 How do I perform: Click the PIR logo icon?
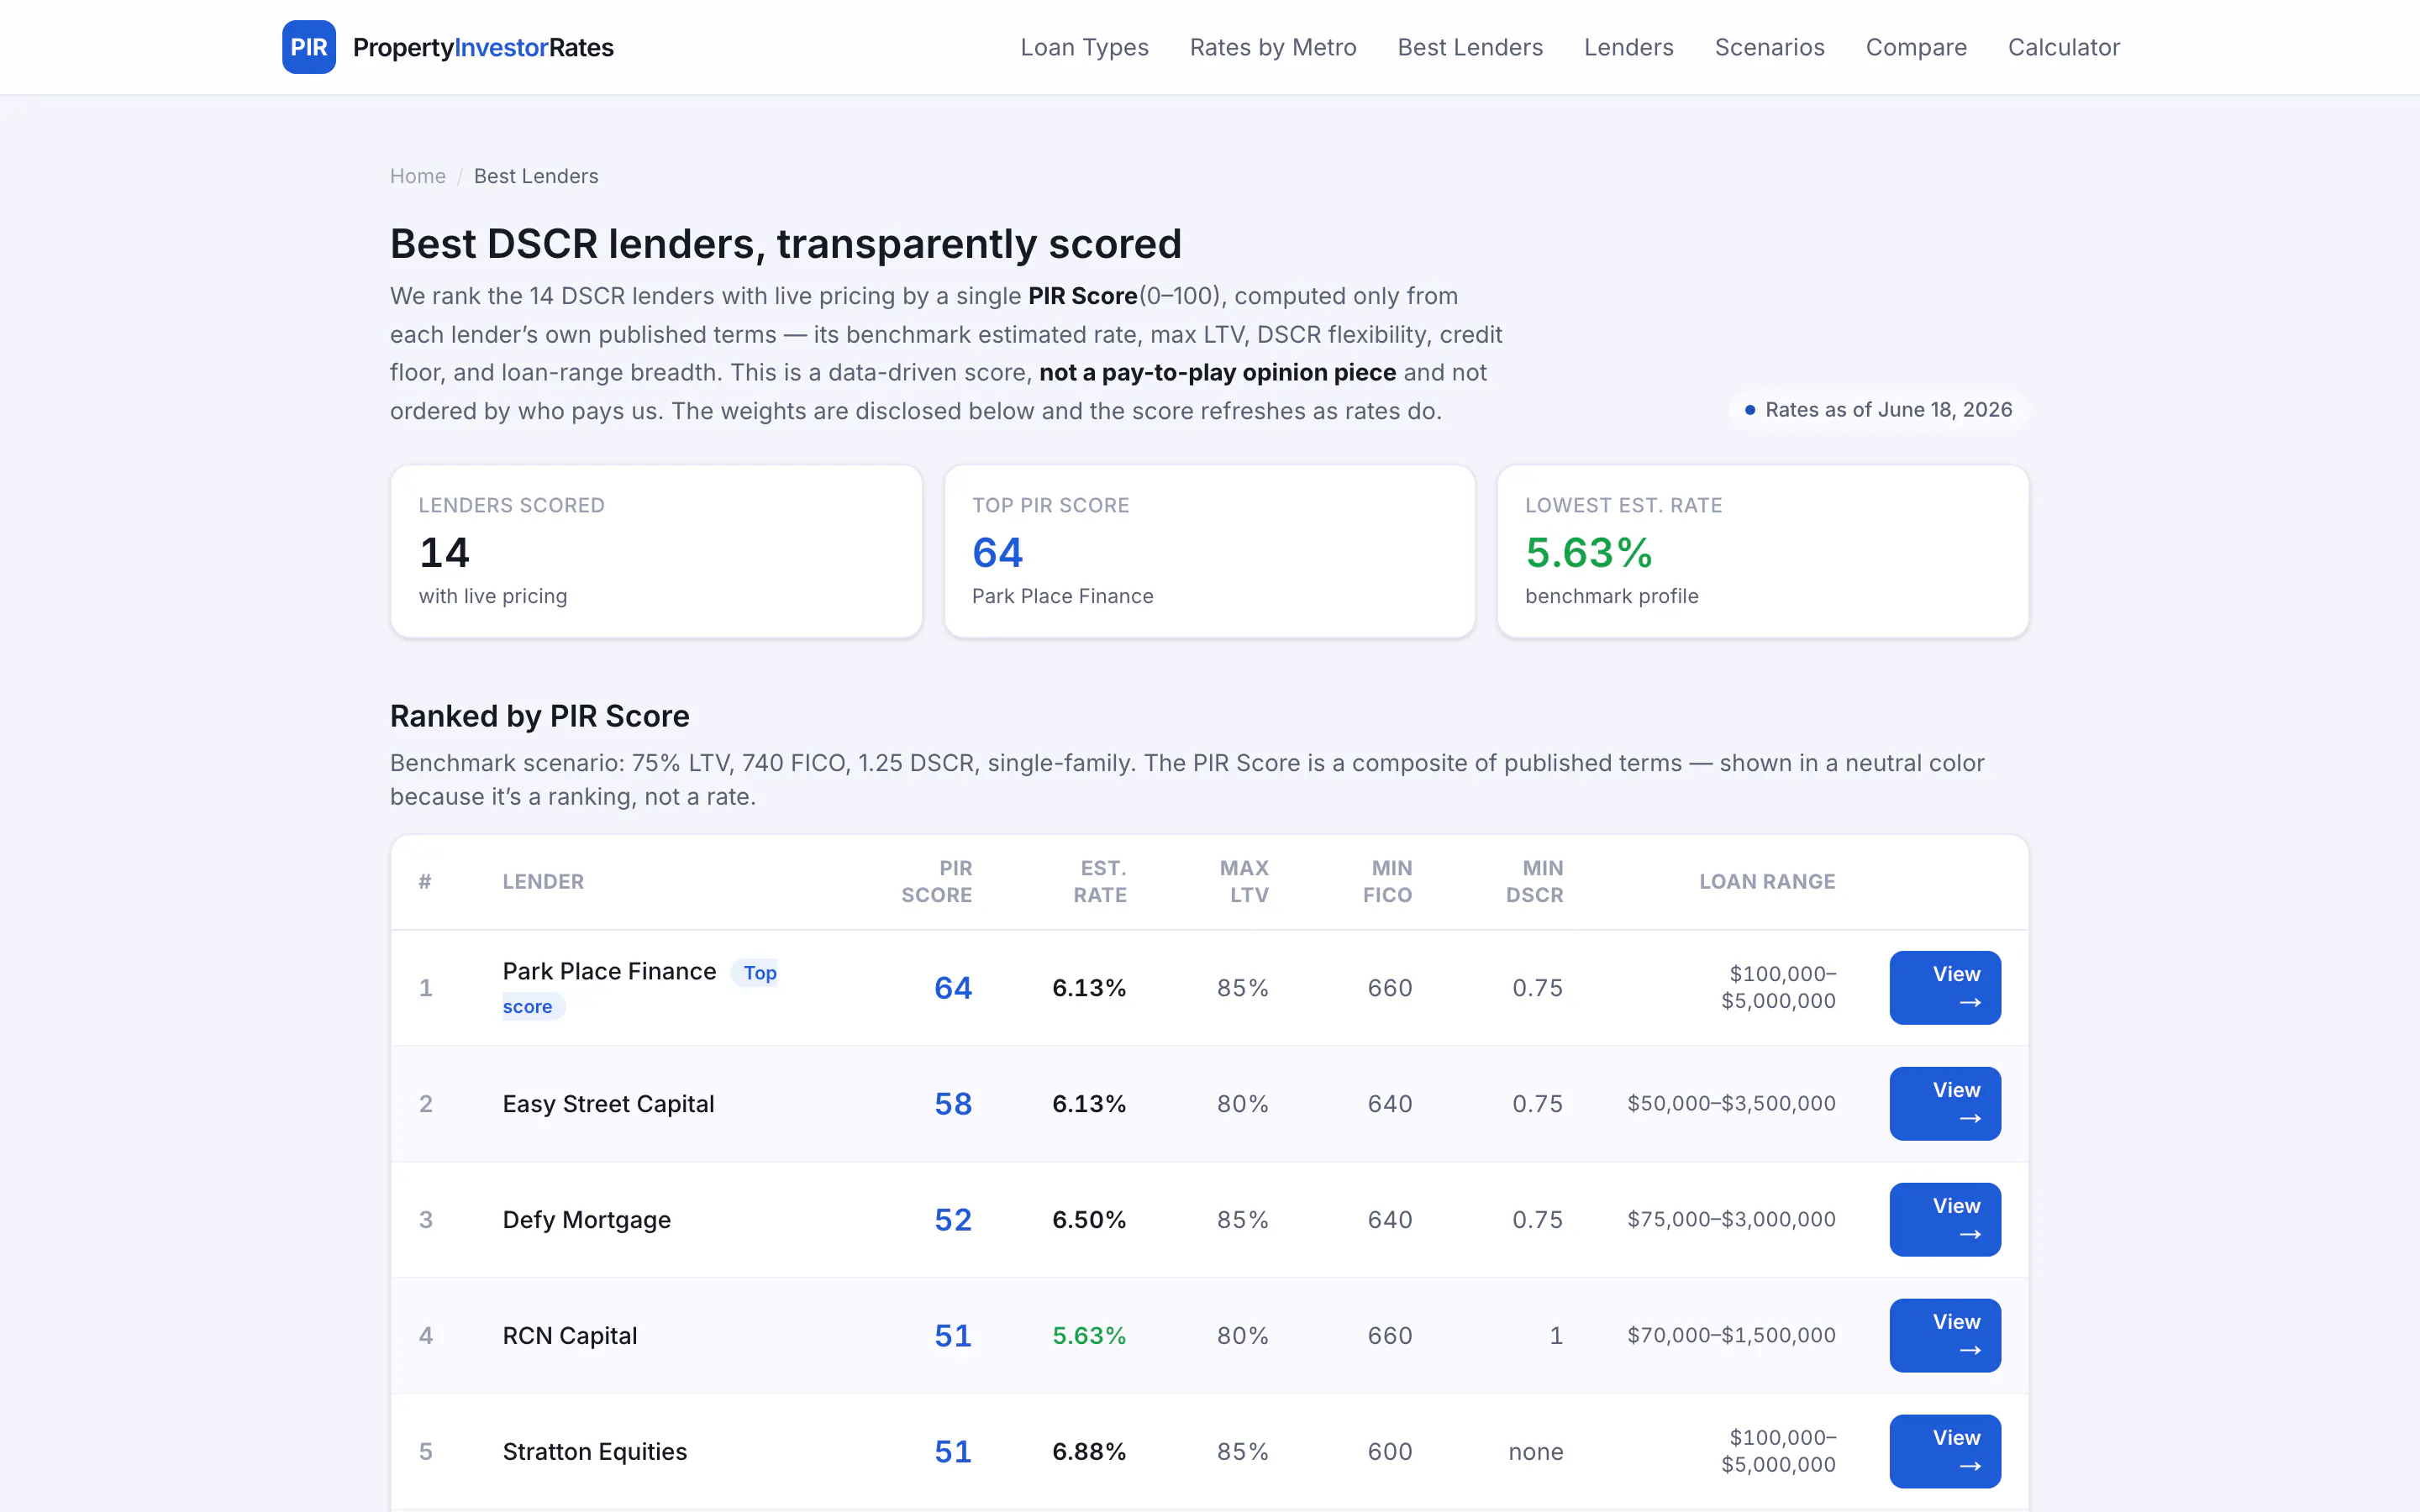308,47
